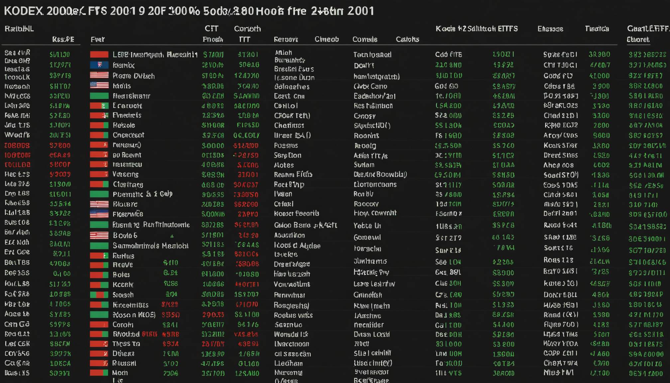Click the striped flag beside "Flalerc"
This screenshot has width=670, height=383.
coord(99,204)
